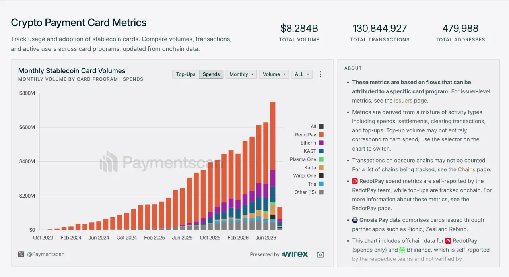Click the Oct 2024 x-axis label
The image size is (509, 277).
pyautogui.click(x=126, y=238)
